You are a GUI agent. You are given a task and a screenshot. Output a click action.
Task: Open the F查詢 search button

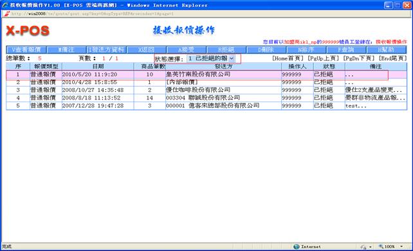tap(346, 49)
